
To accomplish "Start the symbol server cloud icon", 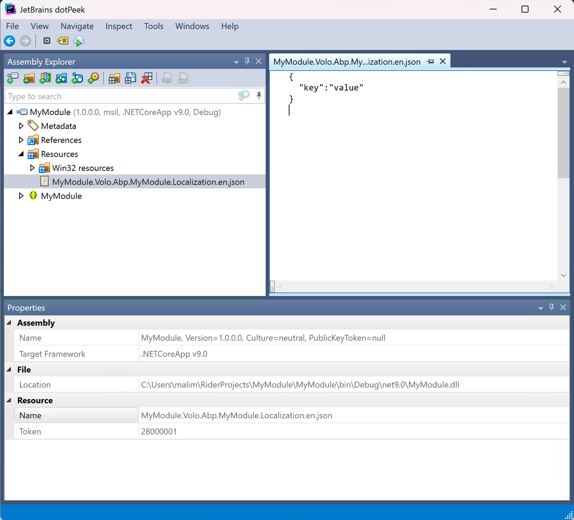I will click(79, 41).
